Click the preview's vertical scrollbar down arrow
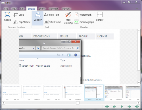This screenshot has height=110, width=142. coord(139,82)
